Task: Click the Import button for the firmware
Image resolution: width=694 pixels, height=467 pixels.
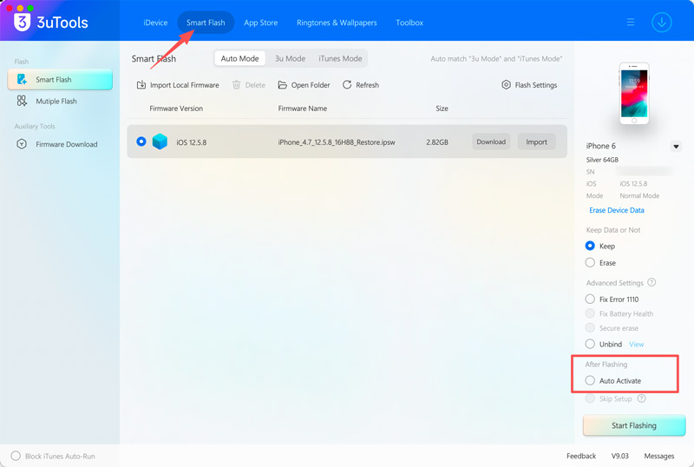Action: (536, 141)
